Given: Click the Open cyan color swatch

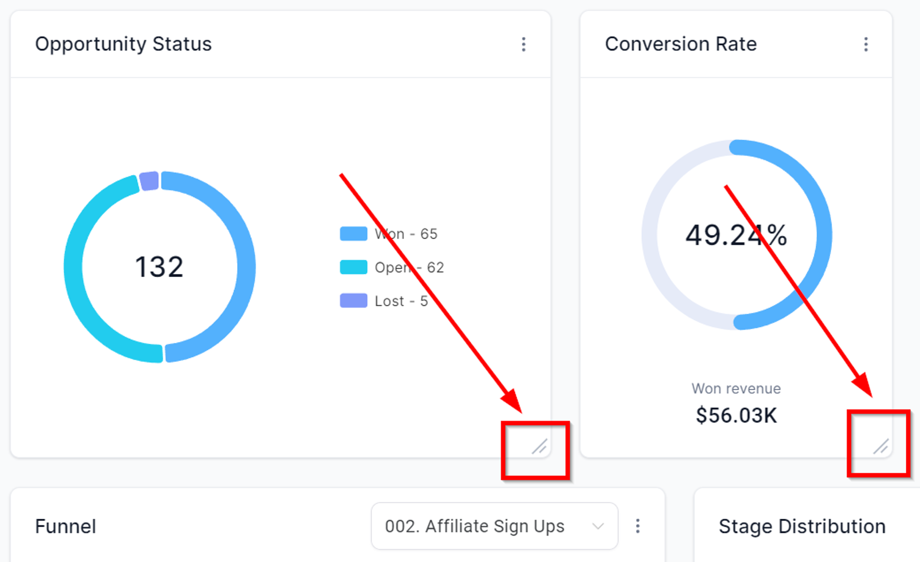Looking at the screenshot, I should tap(353, 267).
